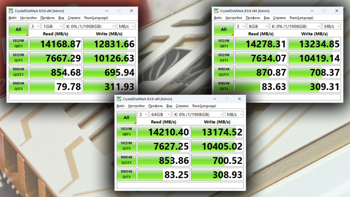Open the test count dropdown in the 64GiB window

[143, 114]
